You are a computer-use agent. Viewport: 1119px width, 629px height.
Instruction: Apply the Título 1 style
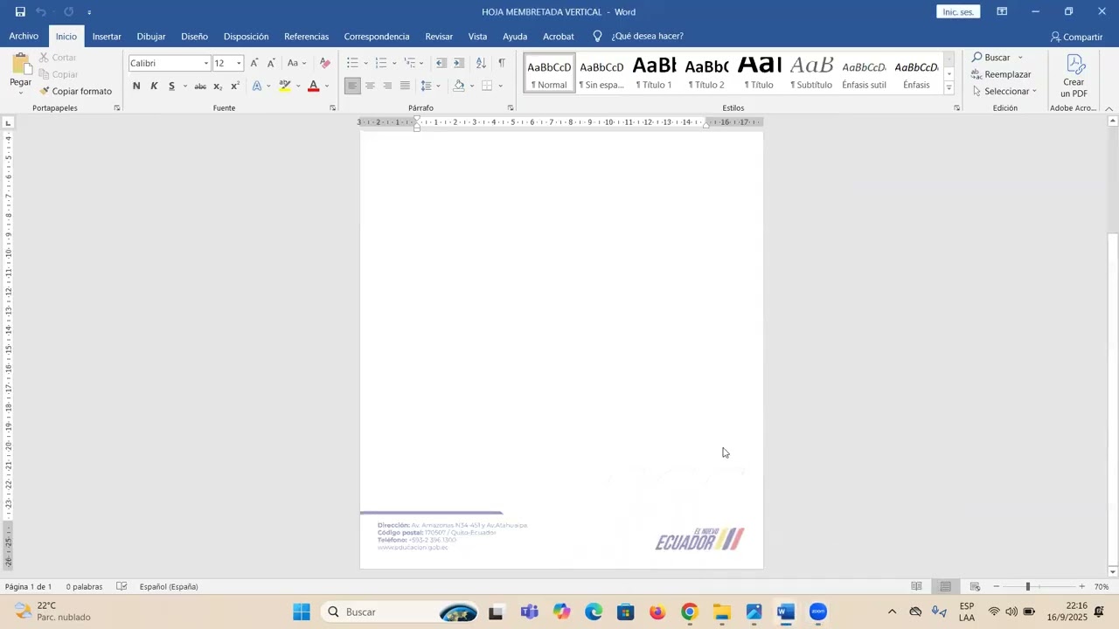(x=654, y=73)
